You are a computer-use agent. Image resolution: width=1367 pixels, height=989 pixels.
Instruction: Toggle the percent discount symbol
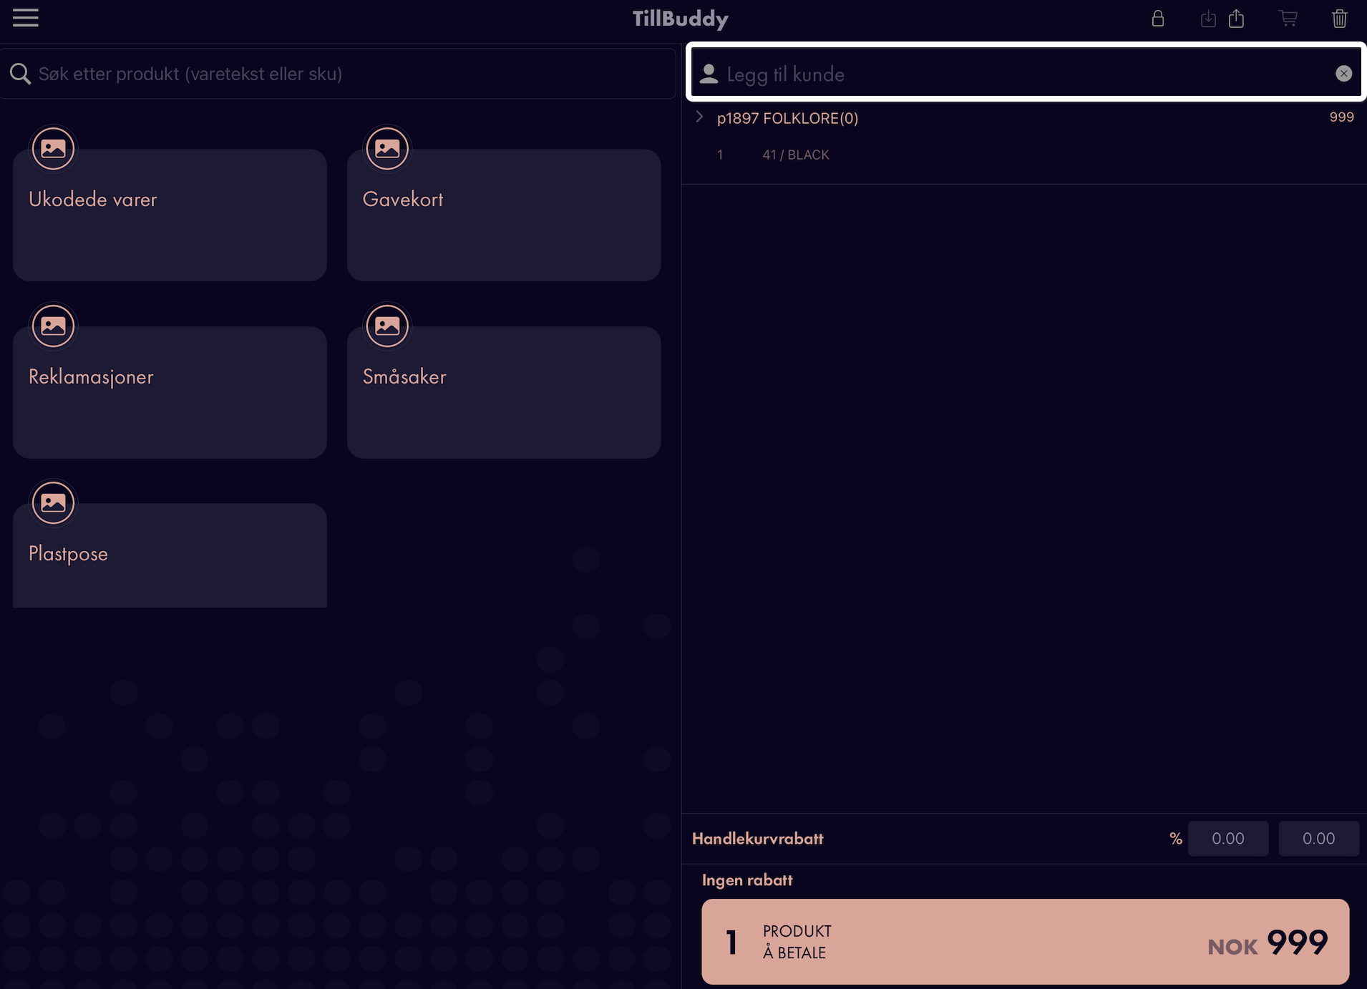1176,839
